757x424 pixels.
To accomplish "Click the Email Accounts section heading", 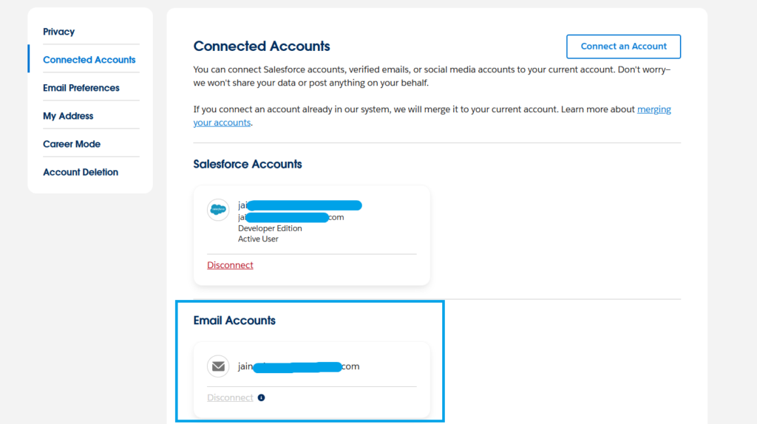I will pyautogui.click(x=234, y=321).
